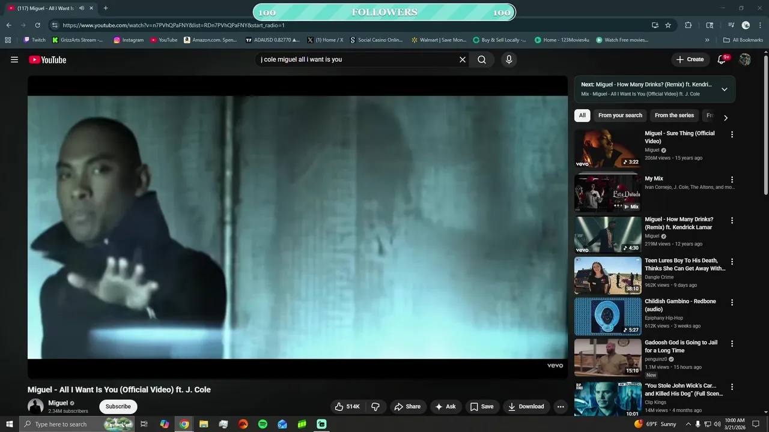
Task: Dislike the video with thumbs down
Action: coord(375,407)
